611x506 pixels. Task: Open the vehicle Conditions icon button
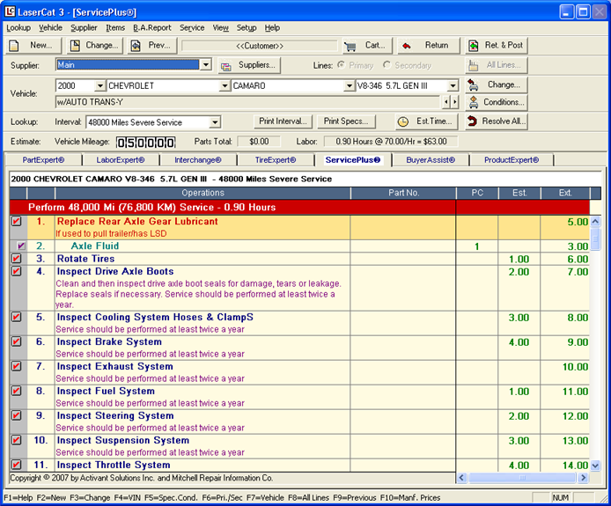pyautogui.click(x=473, y=102)
